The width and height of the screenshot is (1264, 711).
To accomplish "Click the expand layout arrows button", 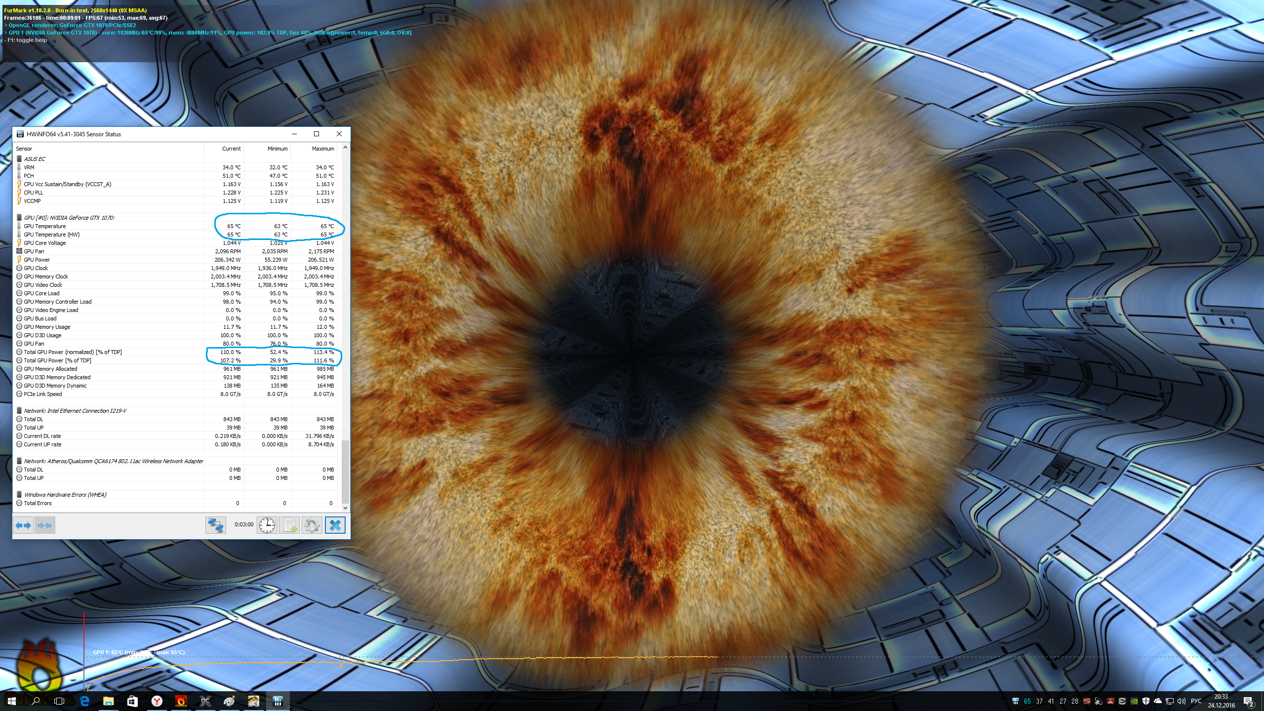I will (x=23, y=525).
